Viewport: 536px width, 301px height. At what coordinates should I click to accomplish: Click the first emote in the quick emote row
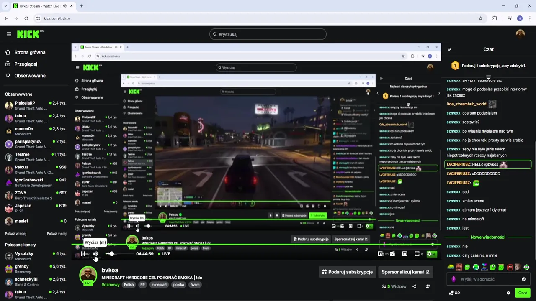click(x=451, y=267)
